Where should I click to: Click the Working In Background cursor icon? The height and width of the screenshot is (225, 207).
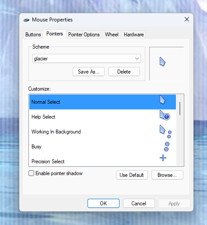point(165,132)
